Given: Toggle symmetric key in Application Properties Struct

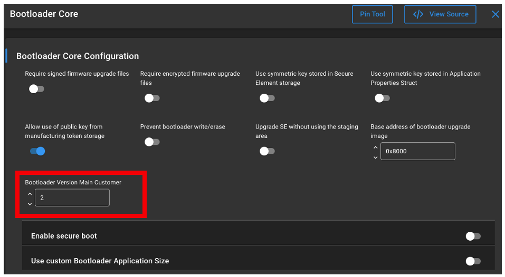Looking at the screenshot, I should 382,98.
